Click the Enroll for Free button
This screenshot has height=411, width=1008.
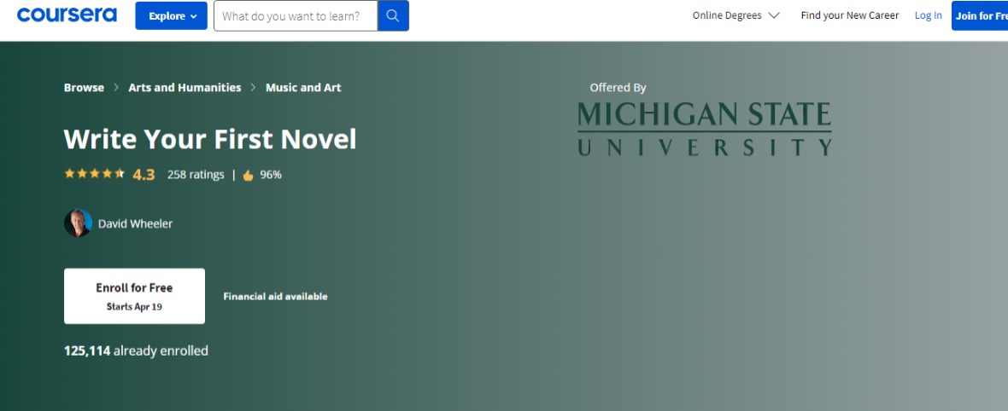(x=134, y=296)
